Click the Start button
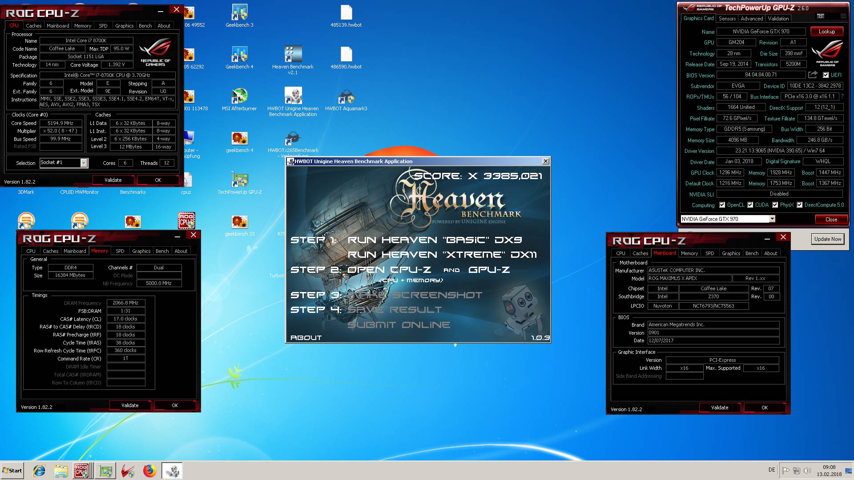 coord(12,471)
